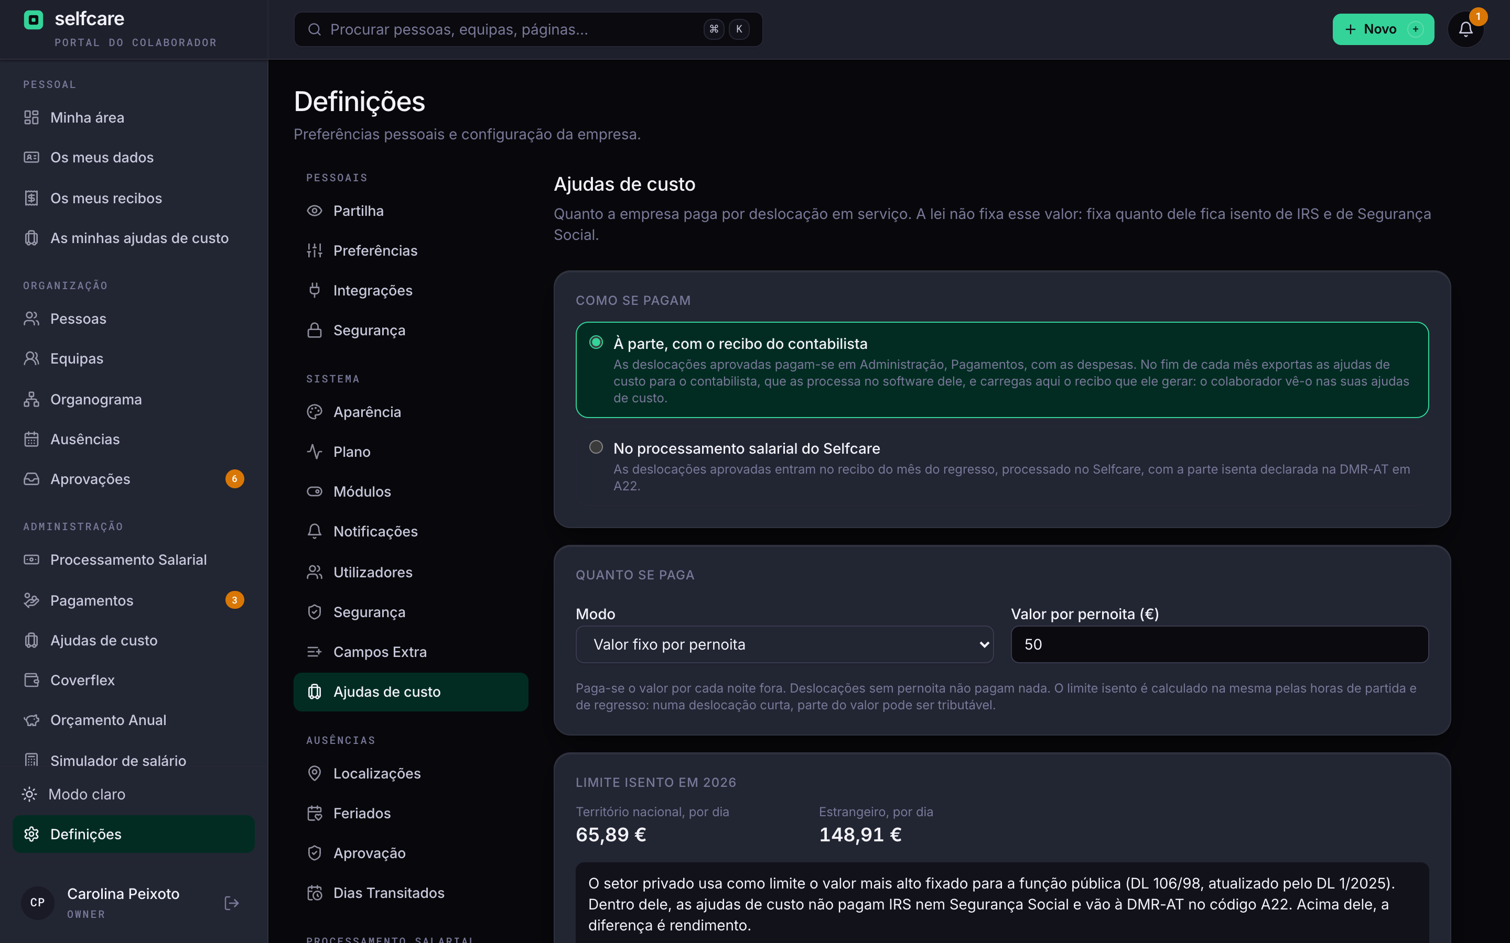Open the sistema Segurança shield item

pyautogui.click(x=411, y=612)
